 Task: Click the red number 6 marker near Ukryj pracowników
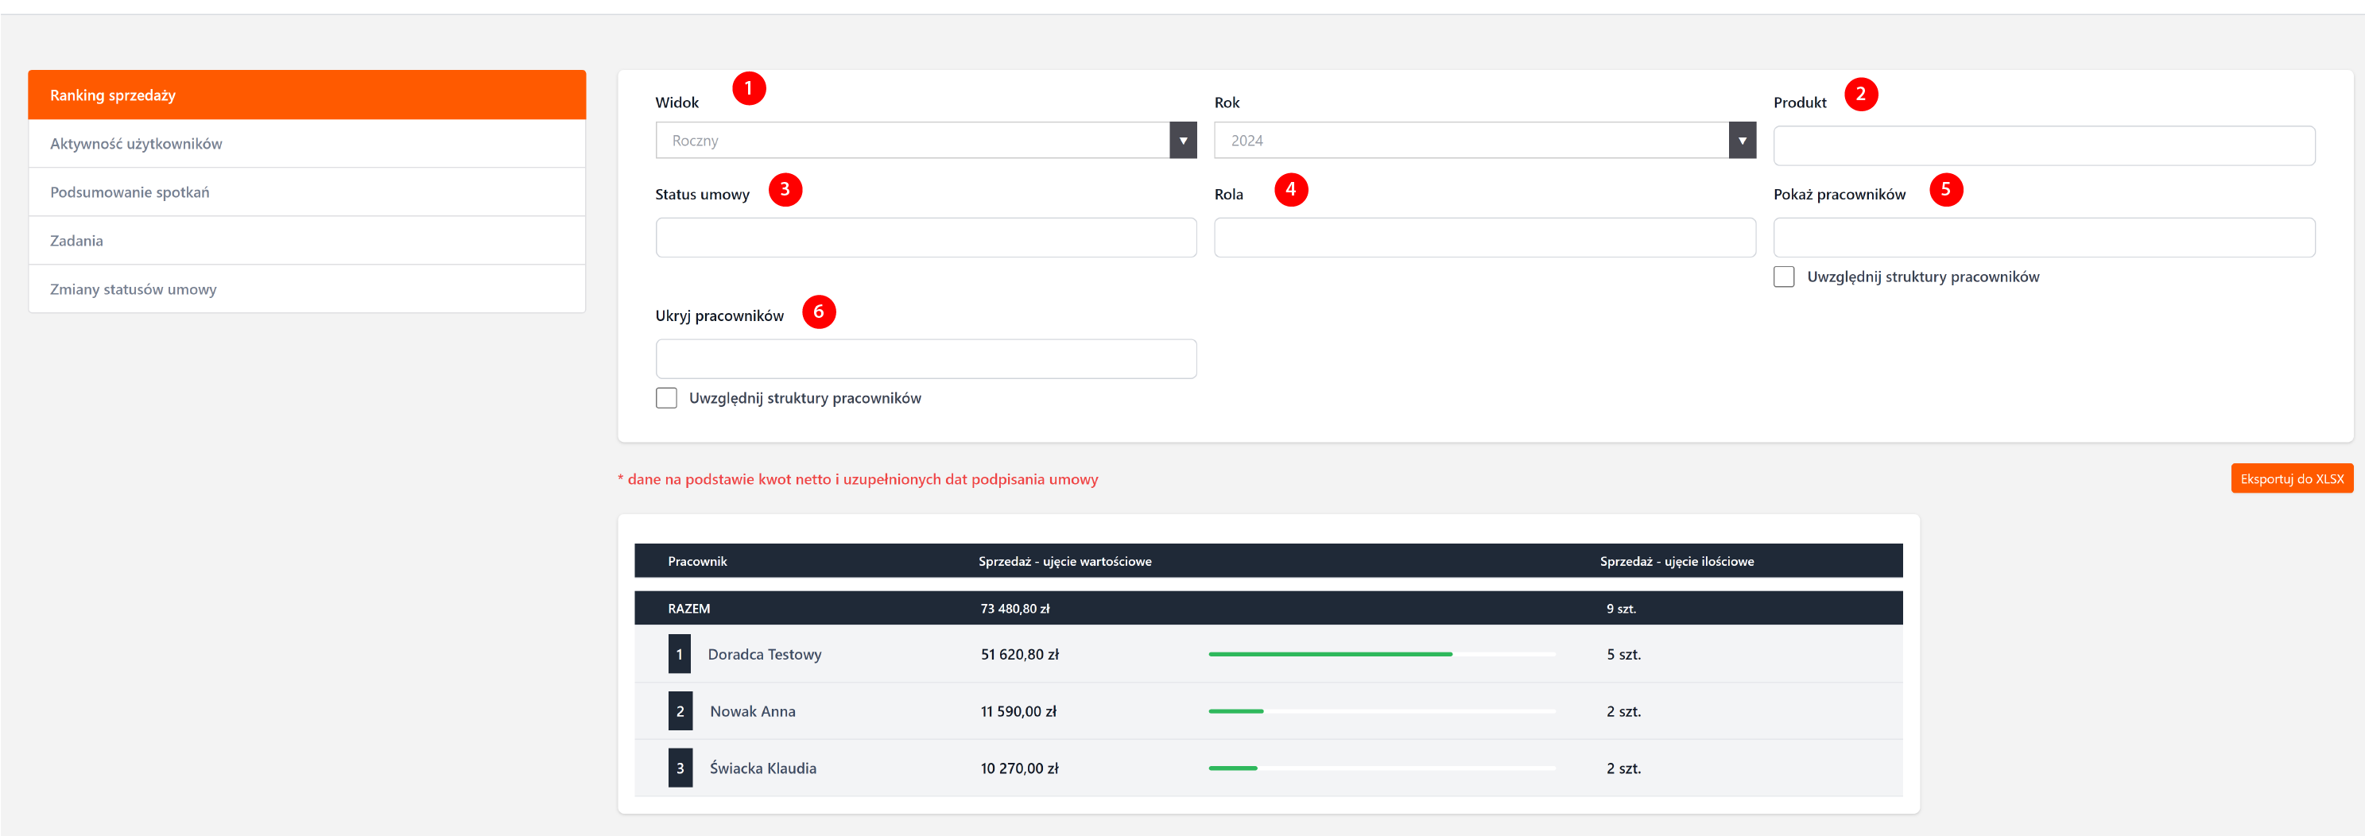coord(818,311)
